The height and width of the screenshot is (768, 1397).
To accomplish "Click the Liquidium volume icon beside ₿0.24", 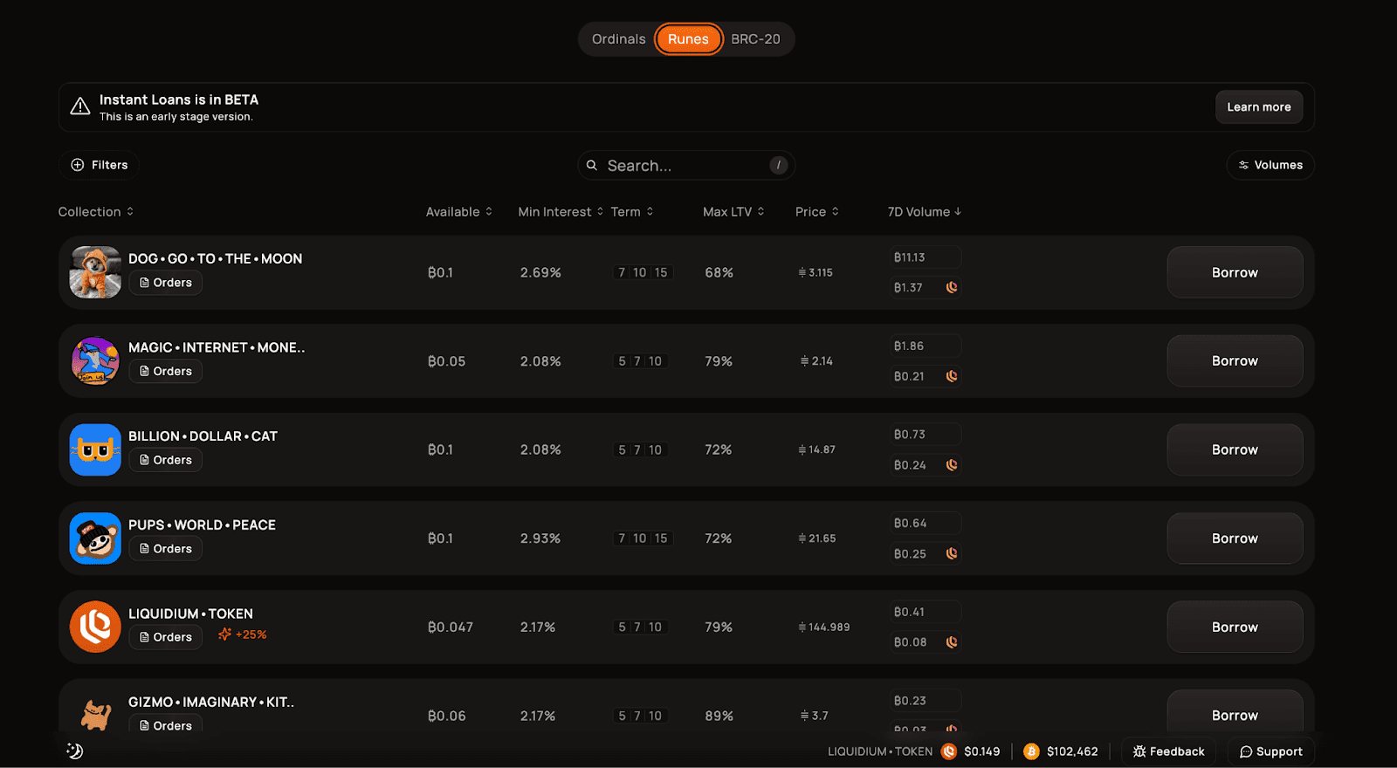I will (x=952, y=465).
